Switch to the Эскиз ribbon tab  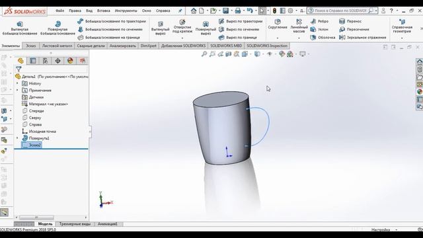click(x=31, y=46)
